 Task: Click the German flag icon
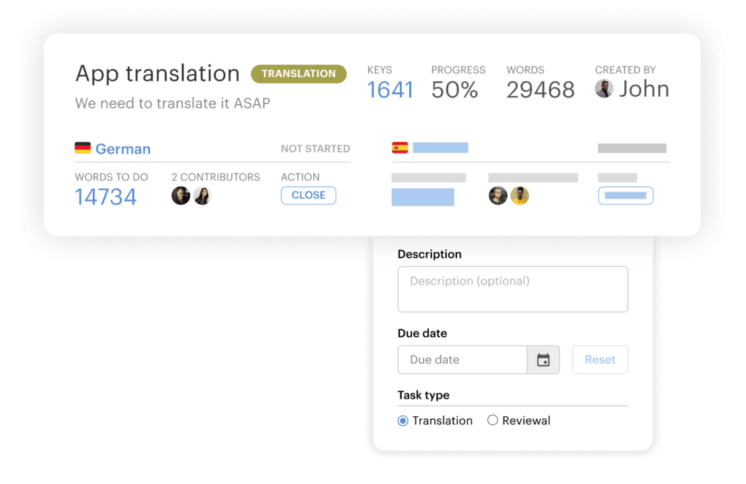(83, 148)
